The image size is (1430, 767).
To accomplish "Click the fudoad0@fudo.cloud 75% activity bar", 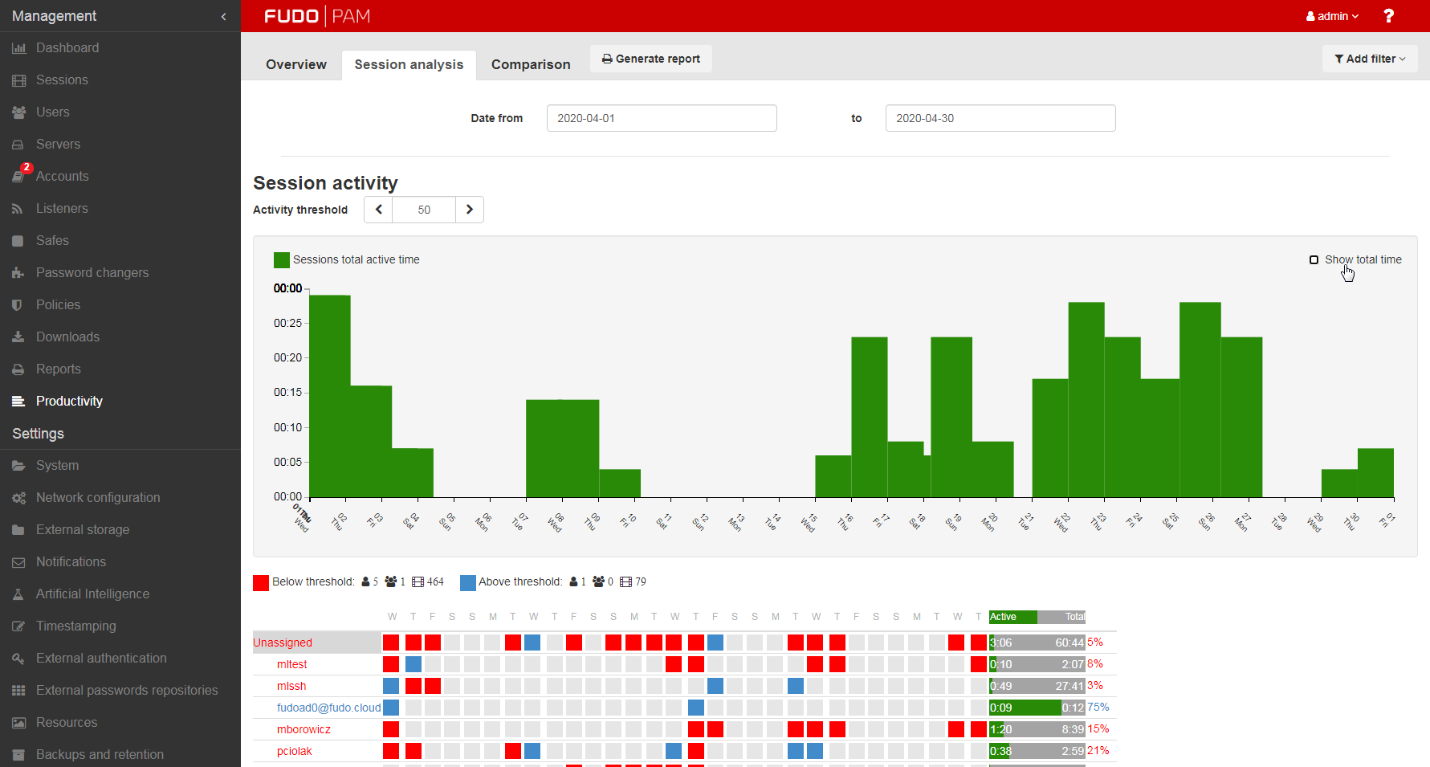I will point(1037,708).
